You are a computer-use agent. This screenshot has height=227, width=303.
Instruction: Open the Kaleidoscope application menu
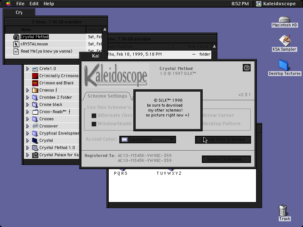click(x=276, y=3)
